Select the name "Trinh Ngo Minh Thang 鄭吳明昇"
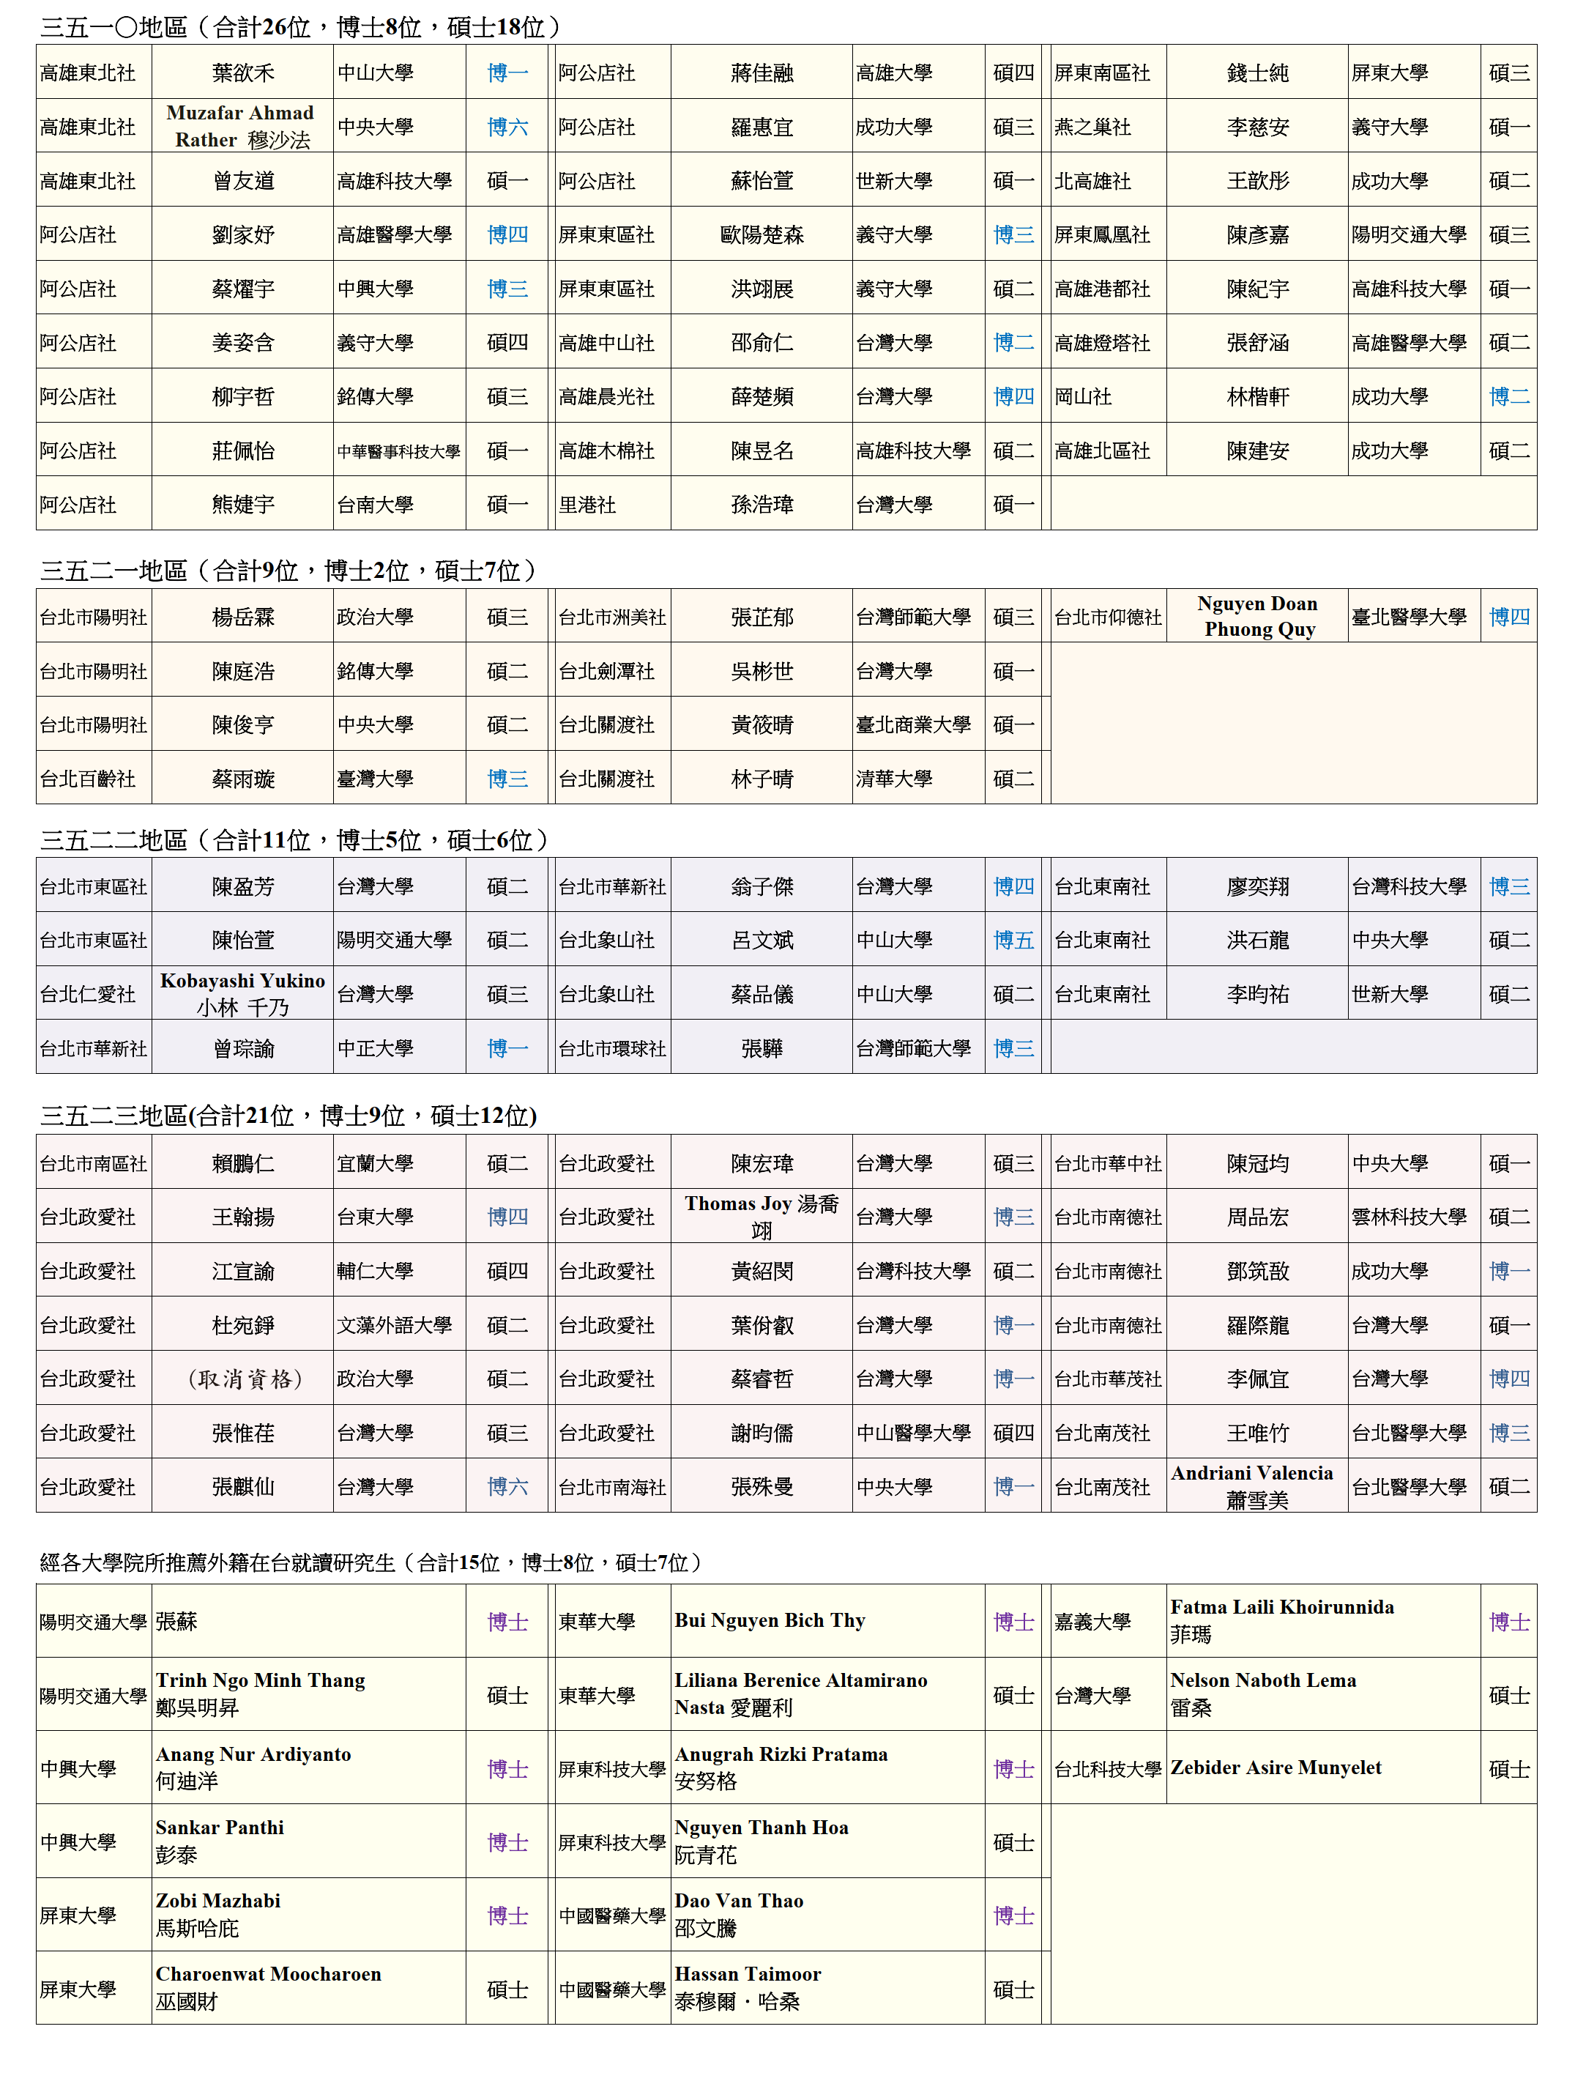The height and width of the screenshot is (2081, 1575). 261,1694
